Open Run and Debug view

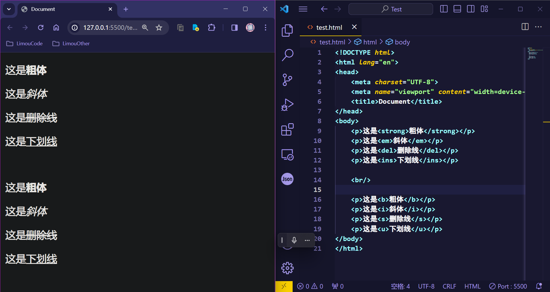point(287,105)
